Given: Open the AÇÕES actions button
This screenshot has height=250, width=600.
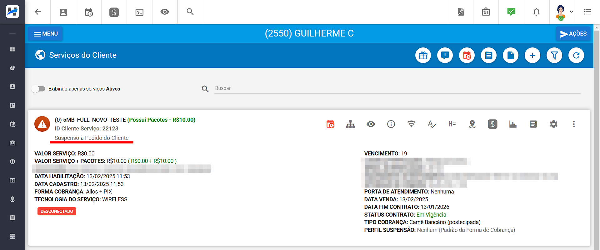Looking at the screenshot, I should (x=573, y=34).
